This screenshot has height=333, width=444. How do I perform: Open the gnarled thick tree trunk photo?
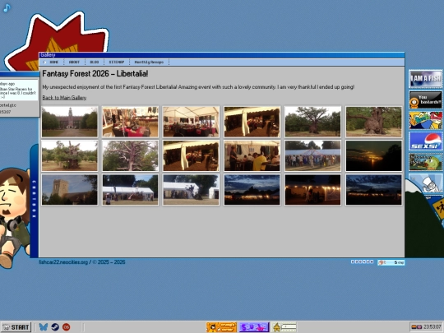pos(373,122)
